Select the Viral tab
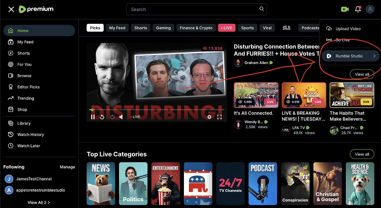381x208 pixels. coord(267,28)
